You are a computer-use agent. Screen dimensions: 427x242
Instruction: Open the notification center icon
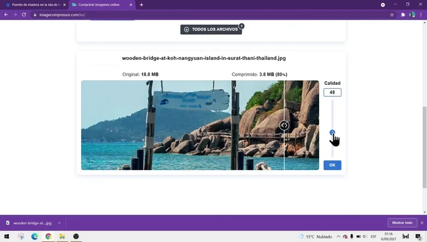(418, 237)
